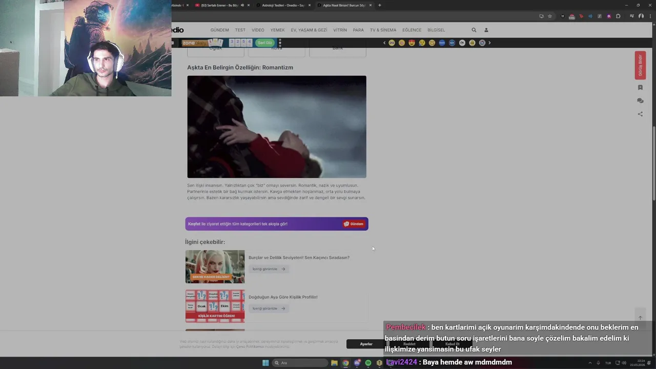The image size is (656, 369).
Task: Click the bookmark icon on right sidebar
Action: (640, 88)
